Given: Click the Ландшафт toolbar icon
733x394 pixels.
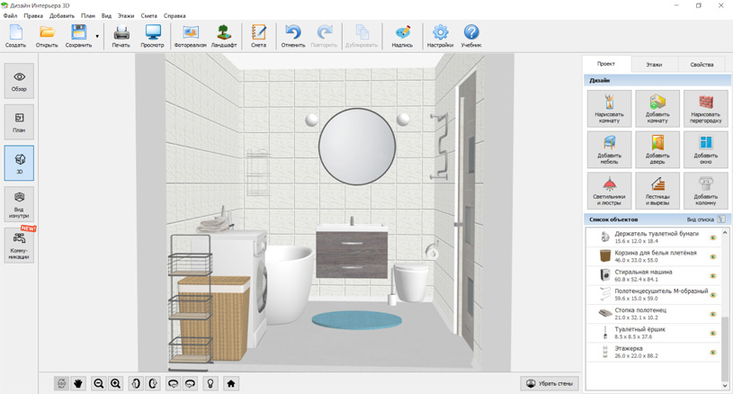Looking at the screenshot, I should coord(224,36).
